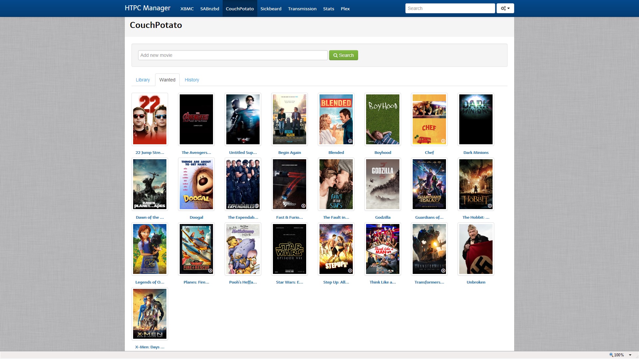
Task: Focus the top navbar Search field
Action: click(450, 8)
